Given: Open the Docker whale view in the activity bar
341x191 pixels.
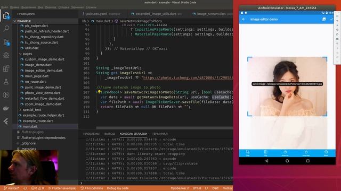Looking at the screenshot, I should [6, 108].
